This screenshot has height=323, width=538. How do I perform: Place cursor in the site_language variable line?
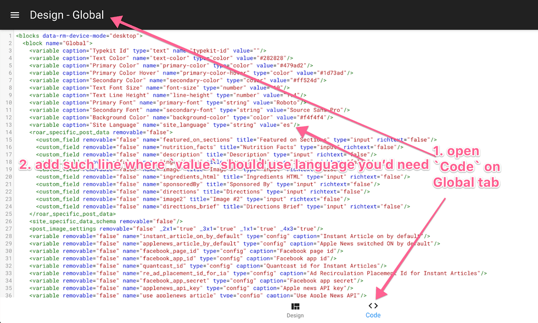click(x=165, y=124)
